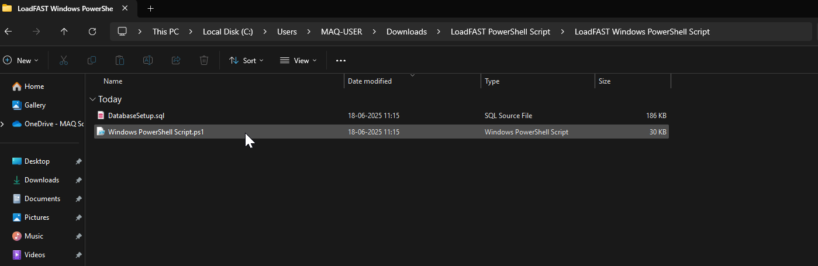The image size is (818, 266).
Task: Open Documents from the sidebar
Action: click(x=42, y=199)
